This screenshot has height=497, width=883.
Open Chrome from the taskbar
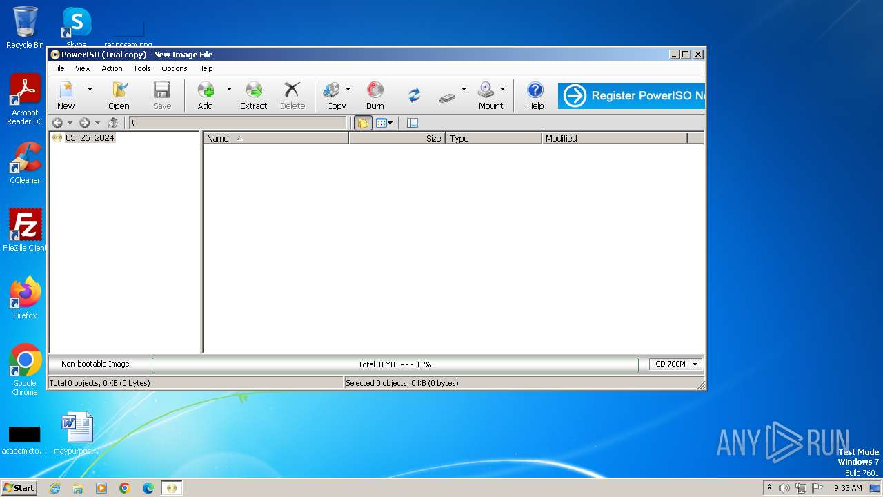click(125, 488)
